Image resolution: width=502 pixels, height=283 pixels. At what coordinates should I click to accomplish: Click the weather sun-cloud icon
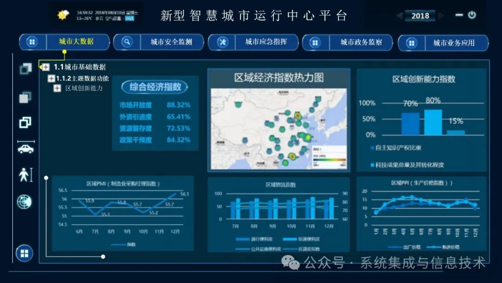[63, 15]
